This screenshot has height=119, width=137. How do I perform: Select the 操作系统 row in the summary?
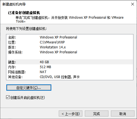pyautogui.click(x=70, y=52)
